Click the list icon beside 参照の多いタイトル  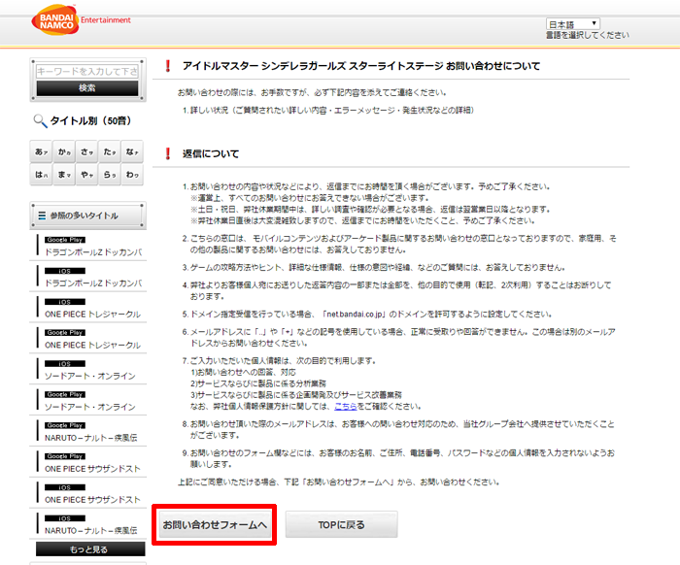pyautogui.click(x=42, y=216)
